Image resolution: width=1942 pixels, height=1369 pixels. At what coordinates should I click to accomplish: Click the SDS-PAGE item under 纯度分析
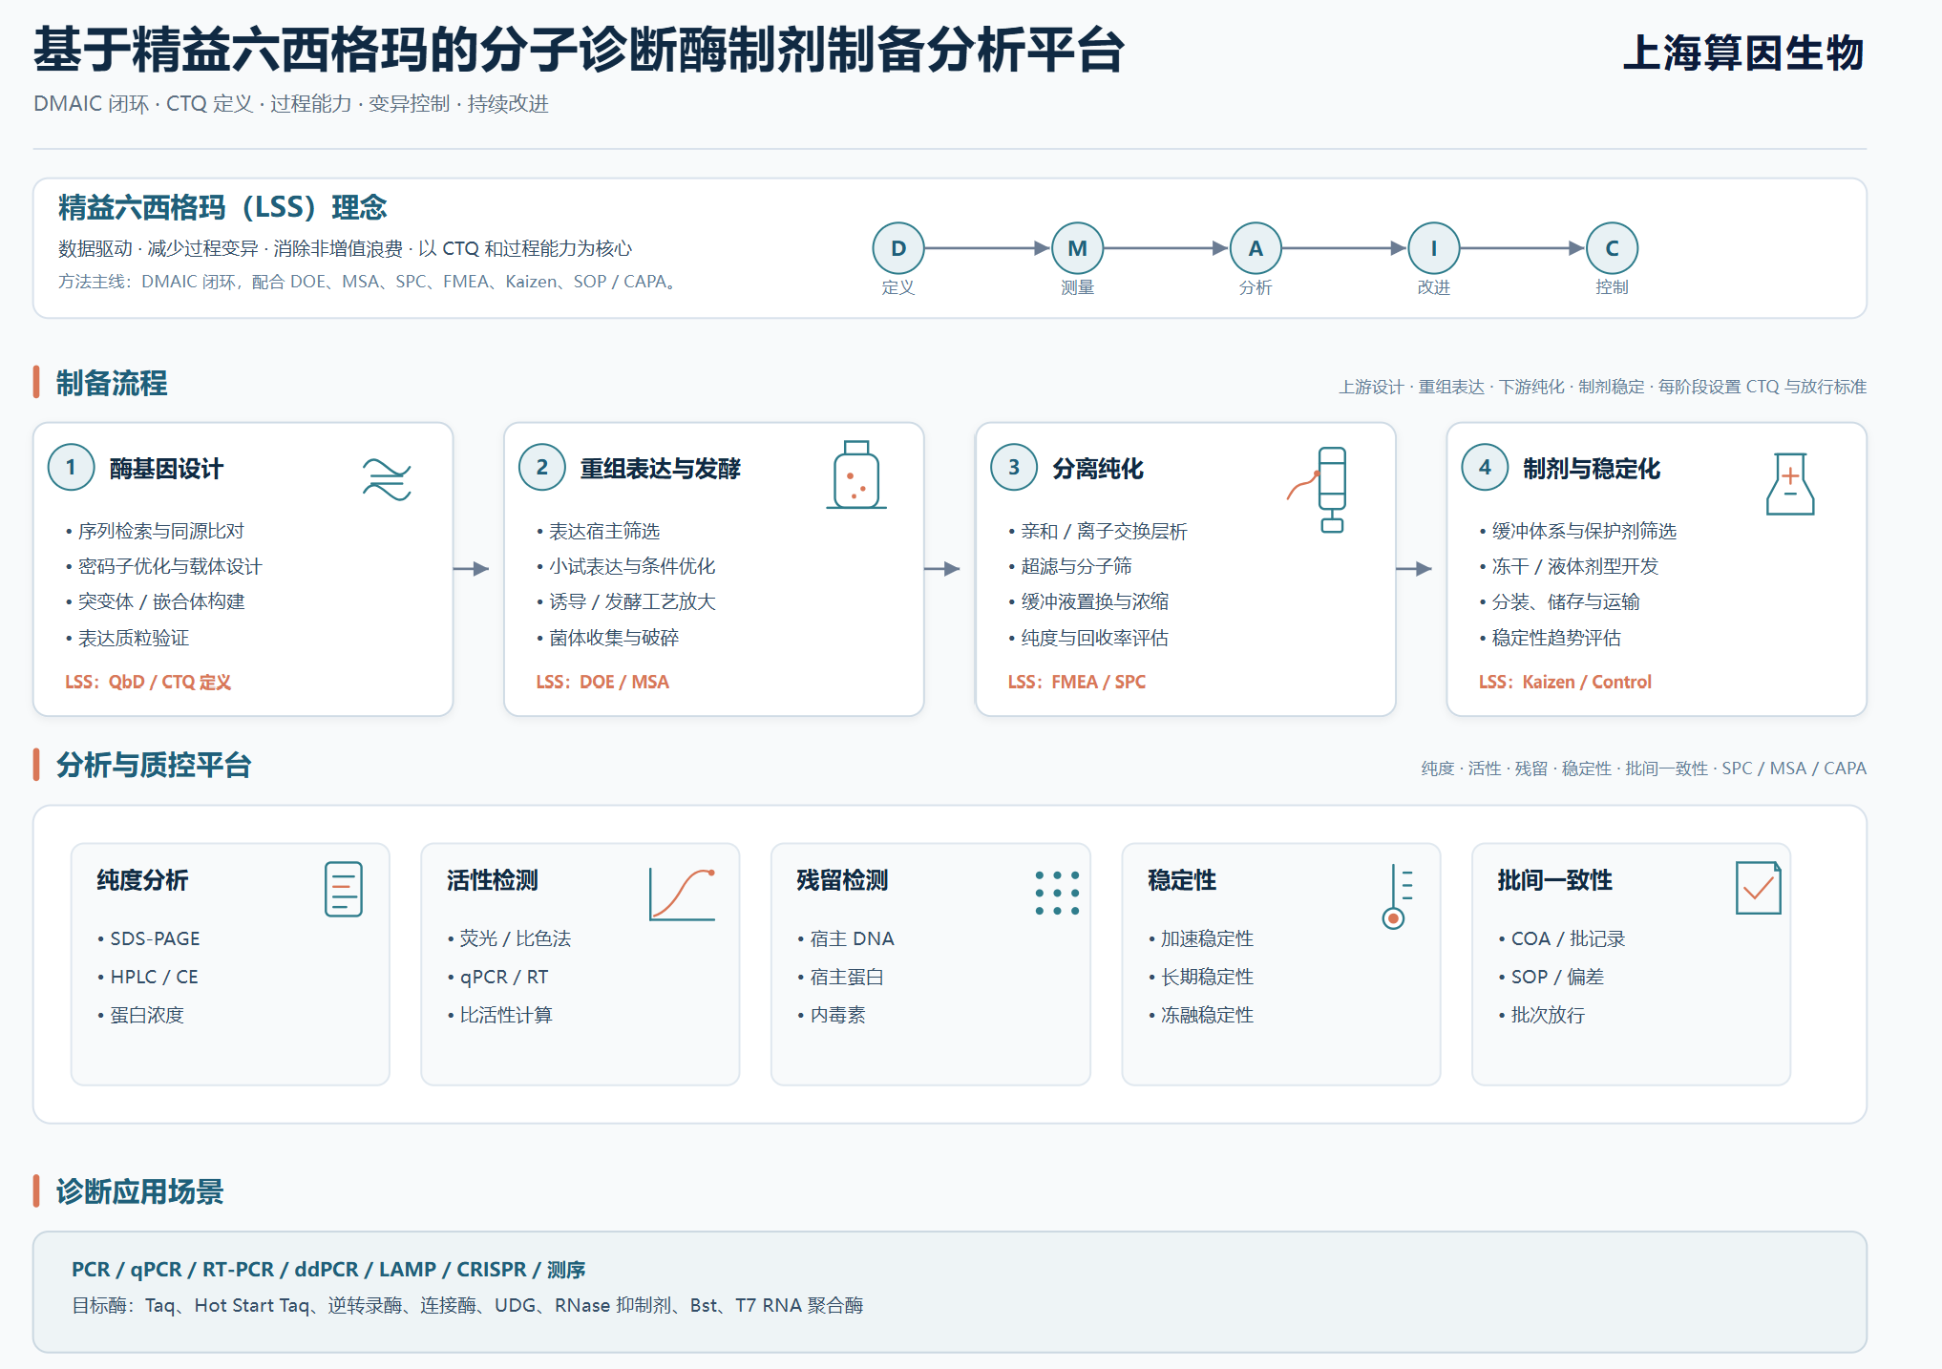(149, 938)
